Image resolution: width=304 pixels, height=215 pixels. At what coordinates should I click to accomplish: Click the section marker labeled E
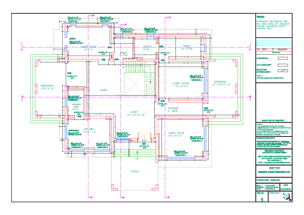170,18
